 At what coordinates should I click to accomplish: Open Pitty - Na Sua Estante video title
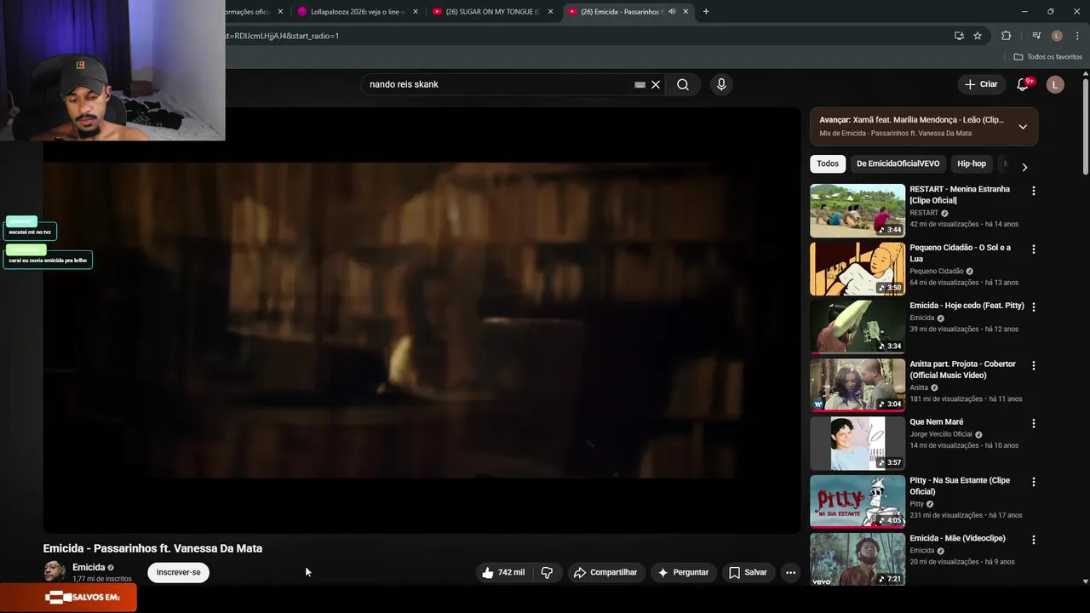click(960, 486)
